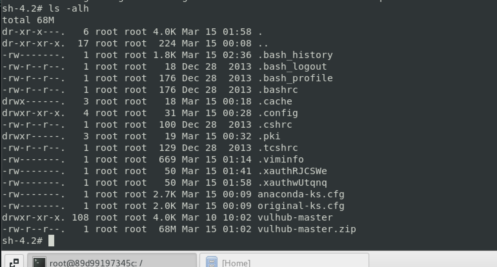Click the original-ks.cfg filename
The image size is (497, 267).
[x=301, y=206]
